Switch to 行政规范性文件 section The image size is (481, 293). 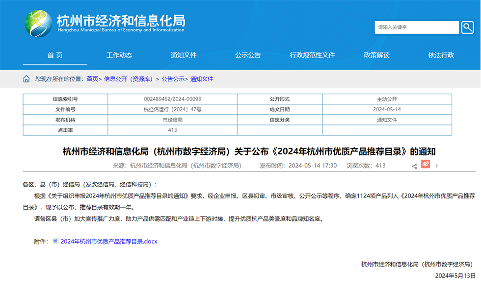pos(312,55)
